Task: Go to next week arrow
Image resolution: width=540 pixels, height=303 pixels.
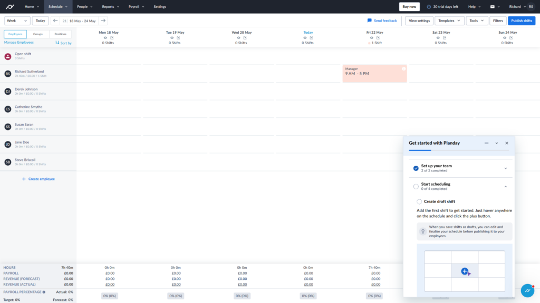Action: (103, 21)
